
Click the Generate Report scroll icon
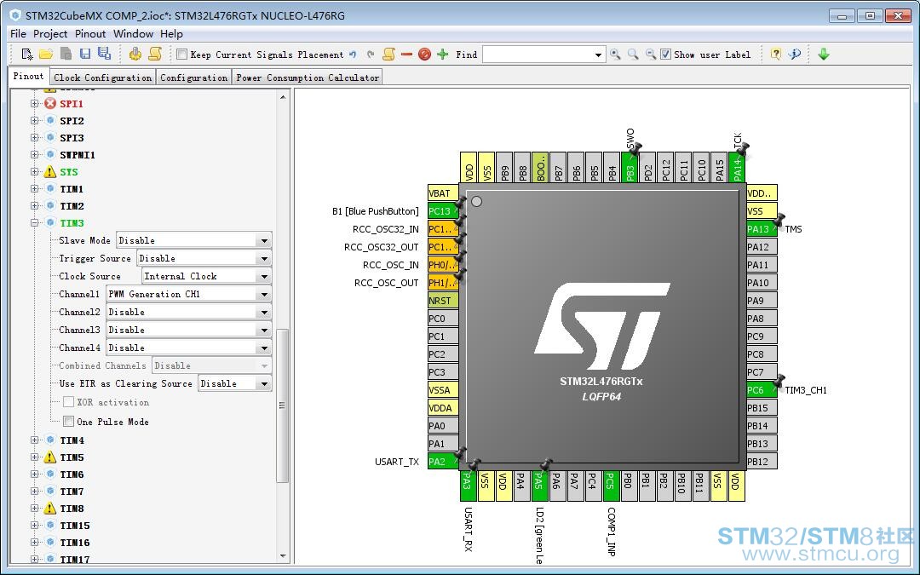155,54
